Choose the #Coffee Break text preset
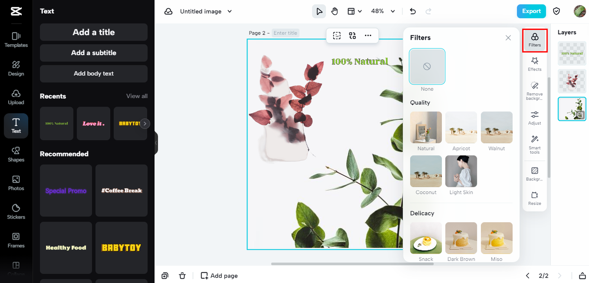This screenshot has width=589, height=283. pos(121,191)
